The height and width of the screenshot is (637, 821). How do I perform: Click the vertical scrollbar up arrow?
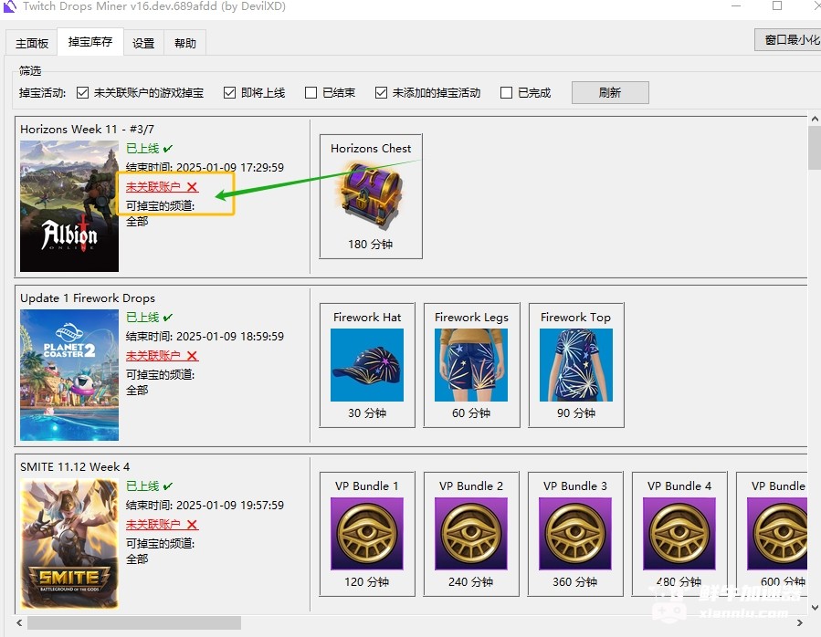815,120
